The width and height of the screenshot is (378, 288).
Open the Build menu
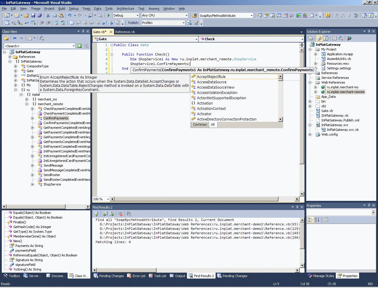[x=62, y=9]
